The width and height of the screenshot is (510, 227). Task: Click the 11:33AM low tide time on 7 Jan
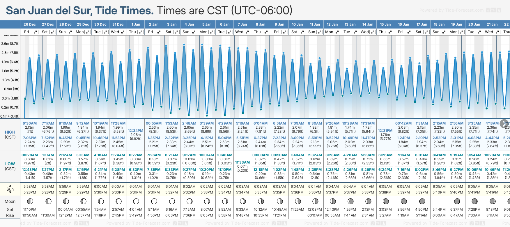(242, 162)
